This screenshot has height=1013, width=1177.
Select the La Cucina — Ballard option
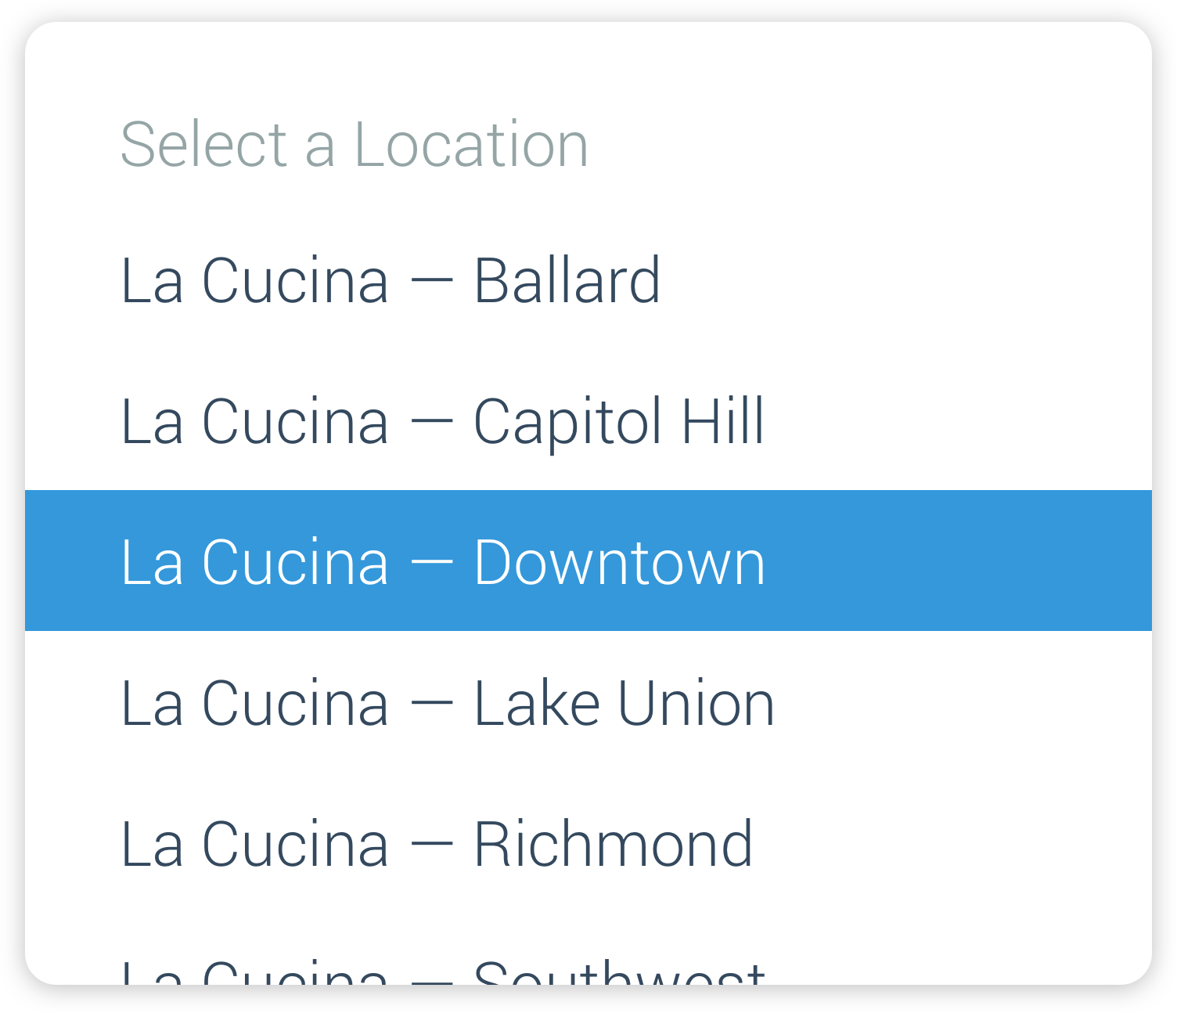tap(391, 280)
